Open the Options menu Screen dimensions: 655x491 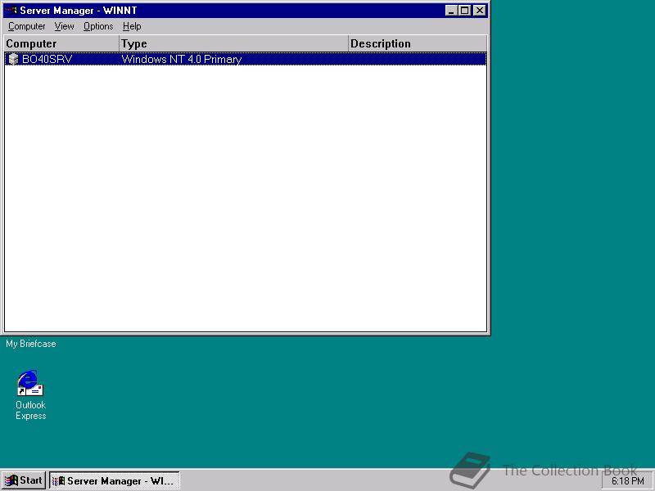pos(98,26)
